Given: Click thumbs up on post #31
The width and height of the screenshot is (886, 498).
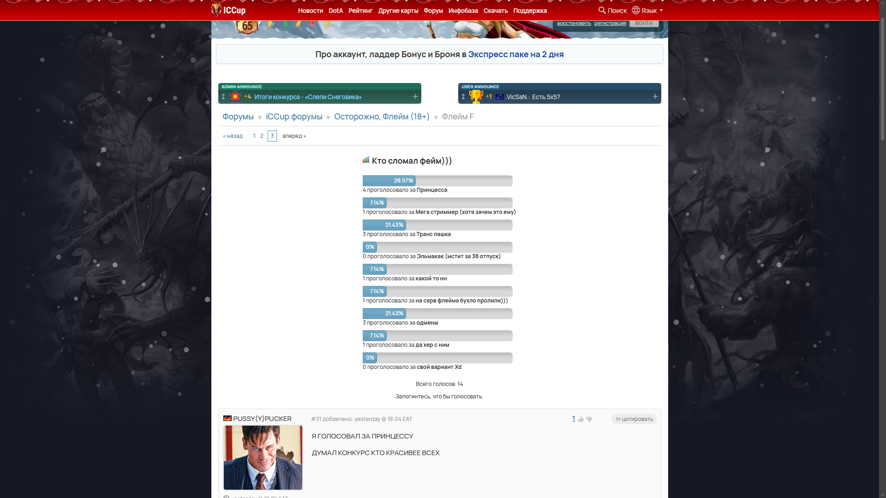Looking at the screenshot, I should coord(581,419).
